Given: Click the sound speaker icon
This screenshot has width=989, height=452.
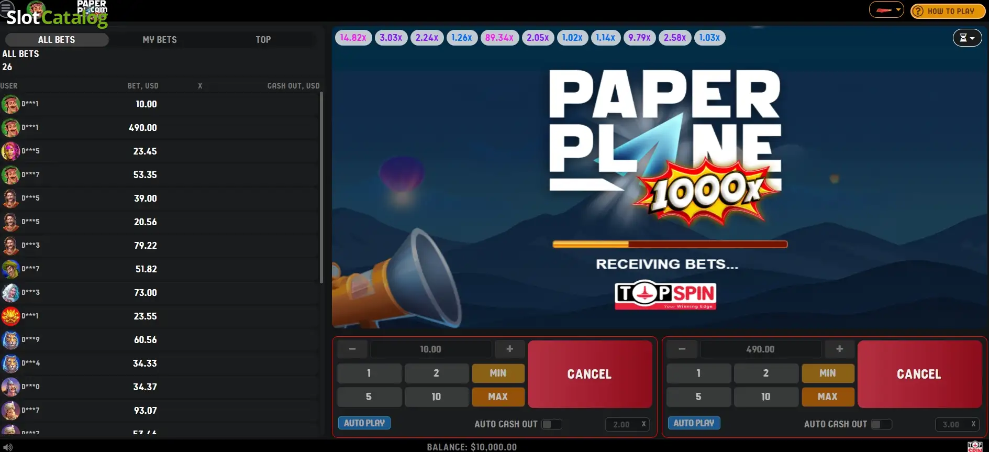Looking at the screenshot, I should tap(7, 447).
